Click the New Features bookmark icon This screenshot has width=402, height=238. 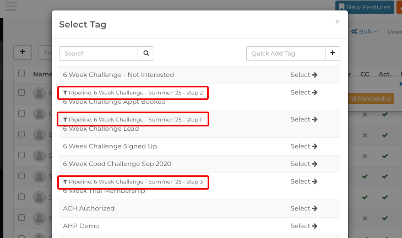[341, 7]
